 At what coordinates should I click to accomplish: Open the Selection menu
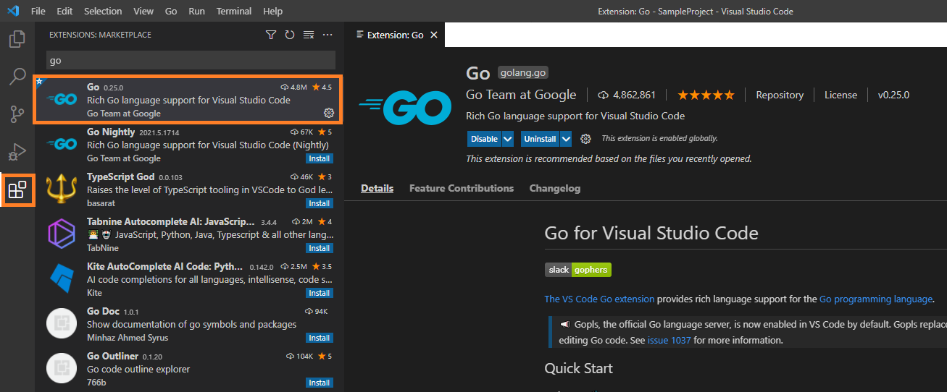click(103, 11)
